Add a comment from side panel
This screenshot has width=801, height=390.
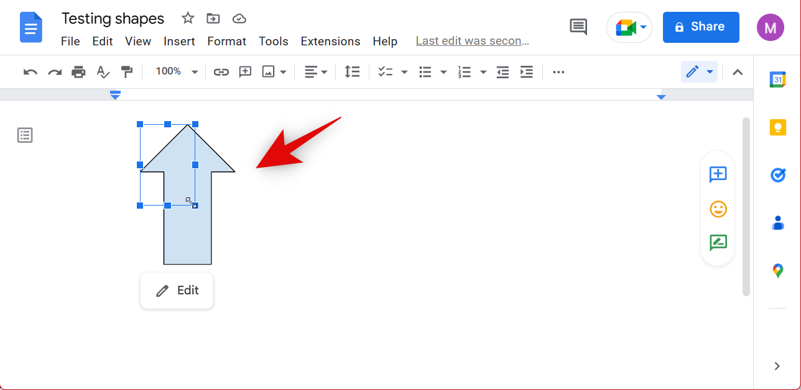(718, 175)
